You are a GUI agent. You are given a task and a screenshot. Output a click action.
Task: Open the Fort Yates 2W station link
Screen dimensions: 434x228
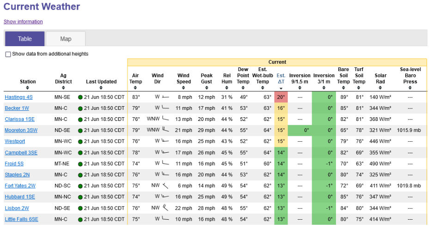pyautogui.click(x=20, y=186)
